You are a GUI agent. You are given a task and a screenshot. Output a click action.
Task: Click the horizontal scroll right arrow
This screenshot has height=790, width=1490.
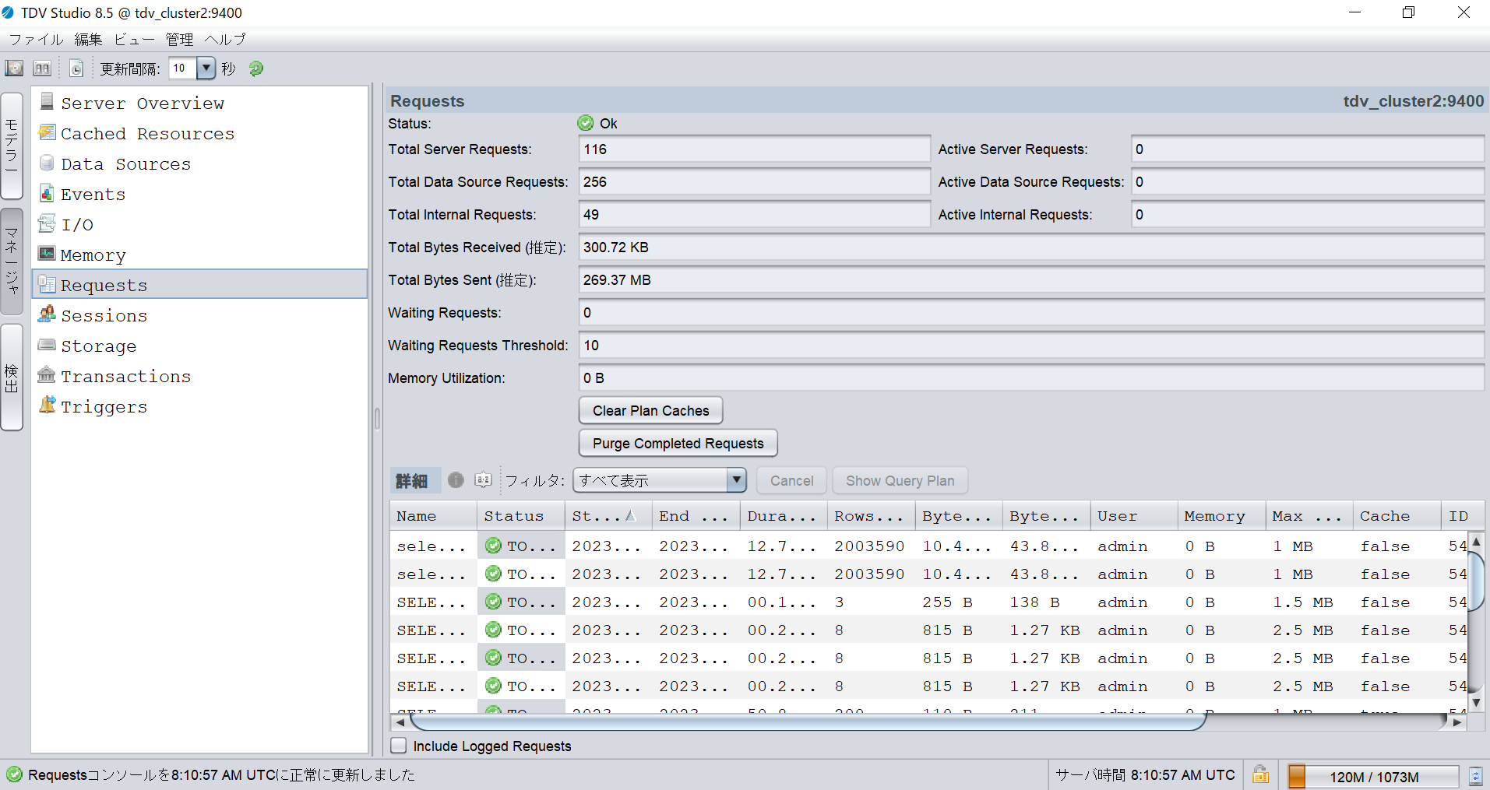1457,722
